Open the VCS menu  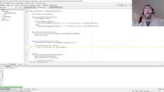point(36,3)
